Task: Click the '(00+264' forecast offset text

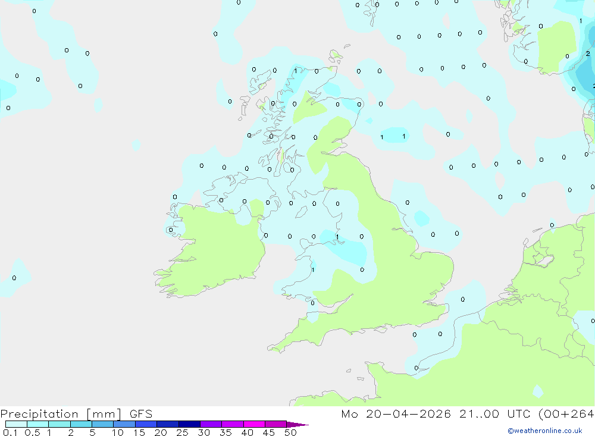Action: [x=566, y=414]
